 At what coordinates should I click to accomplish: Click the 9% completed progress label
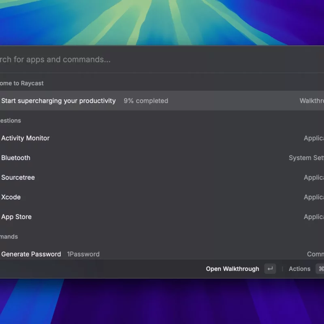pos(146,101)
